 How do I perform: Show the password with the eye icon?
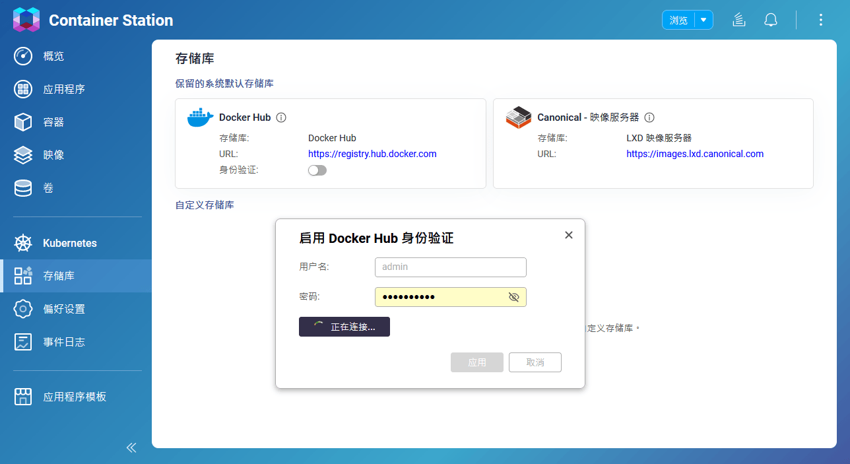coord(514,297)
